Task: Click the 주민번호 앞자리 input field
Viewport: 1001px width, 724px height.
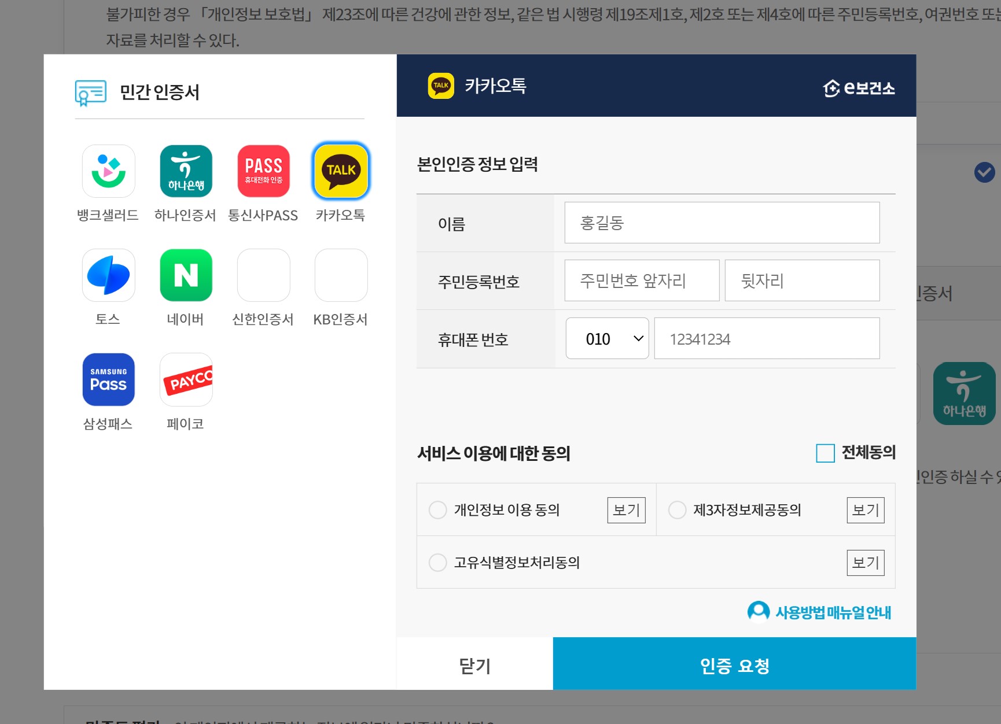Action: coord(642,280)
